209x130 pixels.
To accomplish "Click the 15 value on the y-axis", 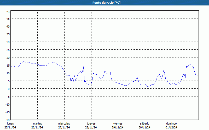I will [x=8, y=66].
